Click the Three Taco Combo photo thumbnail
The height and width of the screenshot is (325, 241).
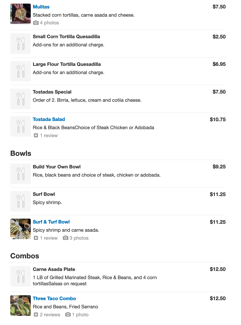21,306
